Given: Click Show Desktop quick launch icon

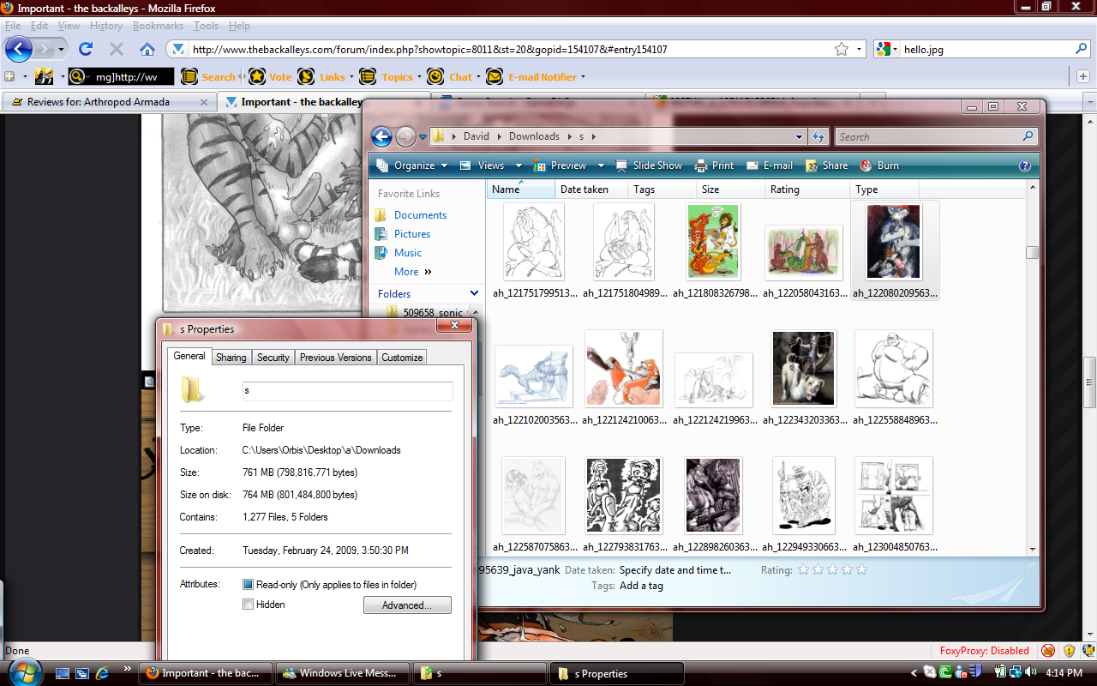Looking at the screenshot, I should coord(63,673).
